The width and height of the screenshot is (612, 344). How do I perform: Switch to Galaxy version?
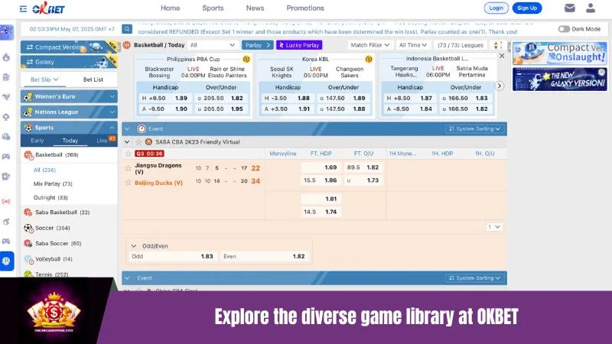coord(69,62)
